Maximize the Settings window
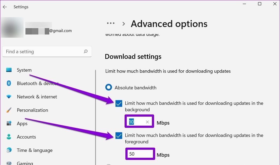 (260, 4)
